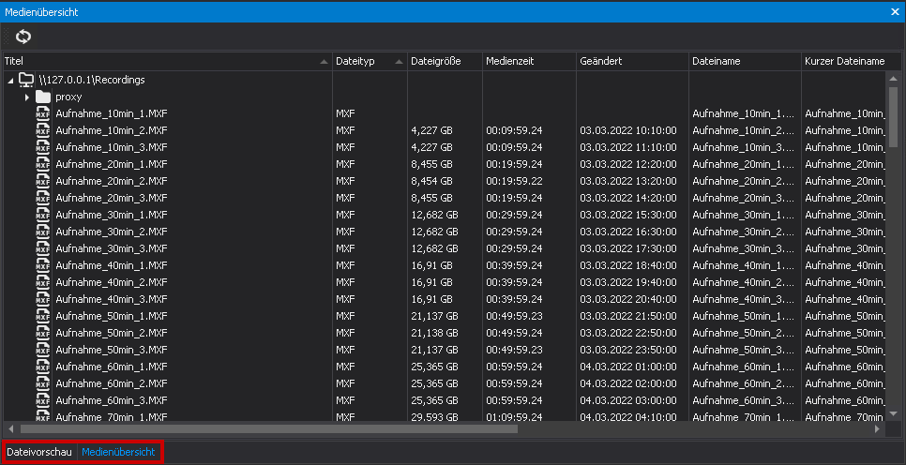This screenshot has width=906, height=465.
Task: Click MXF icon of Aufnahme_10min_3.MXF
Action: tap(43, 147)
